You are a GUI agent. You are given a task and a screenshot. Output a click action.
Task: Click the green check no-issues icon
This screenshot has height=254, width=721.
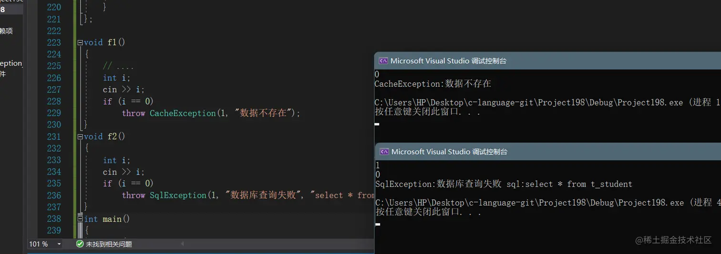click(x=80, y=244)
